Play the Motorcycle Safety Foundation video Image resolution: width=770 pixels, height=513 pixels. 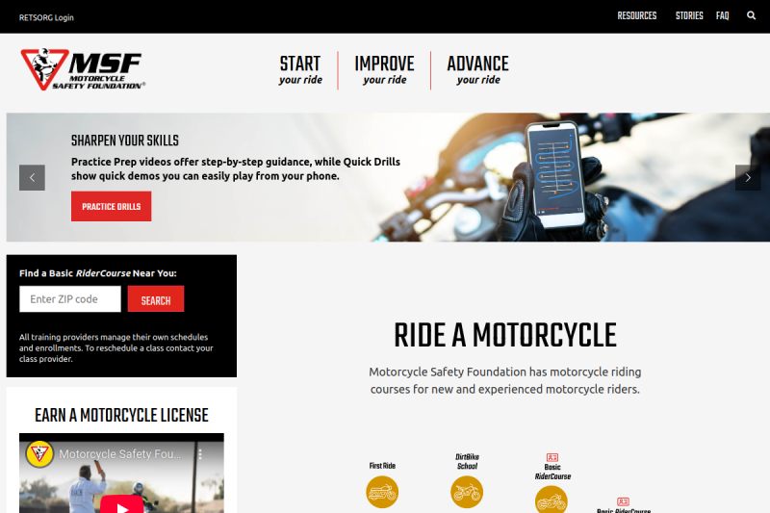122,504
